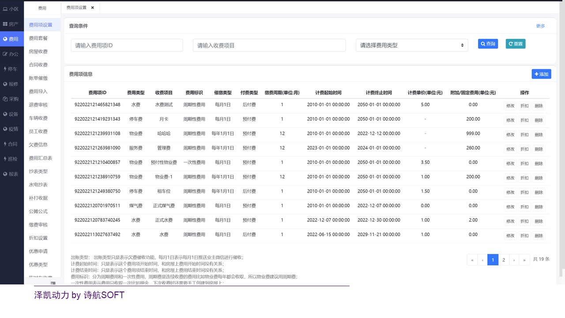Click 修改 for the 租车位 row

tap(510, 192)
